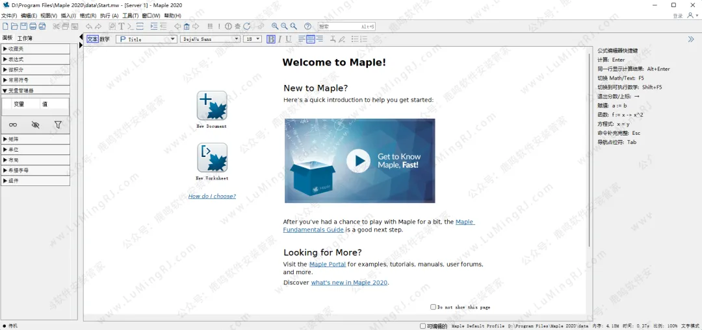Click the insert text T icon

click(121, 27)
